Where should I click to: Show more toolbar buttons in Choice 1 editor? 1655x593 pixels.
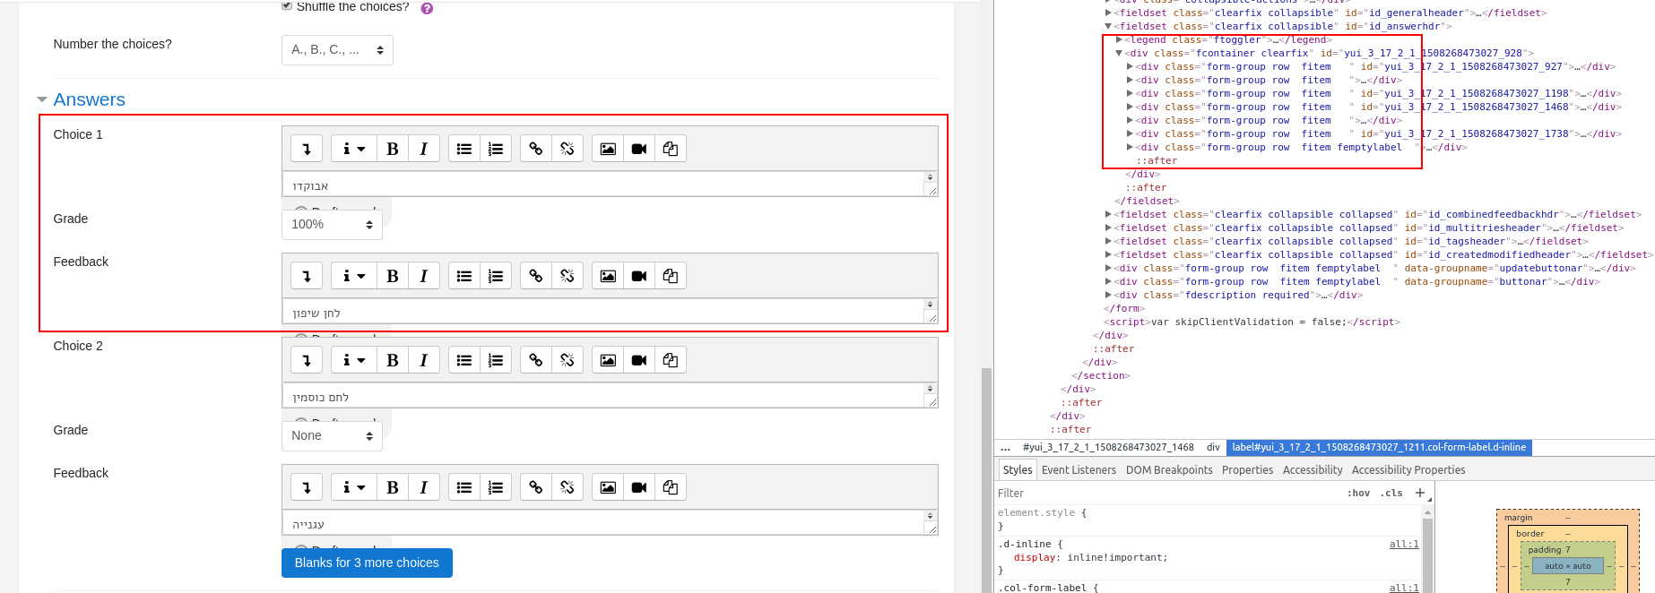point(307,149)
